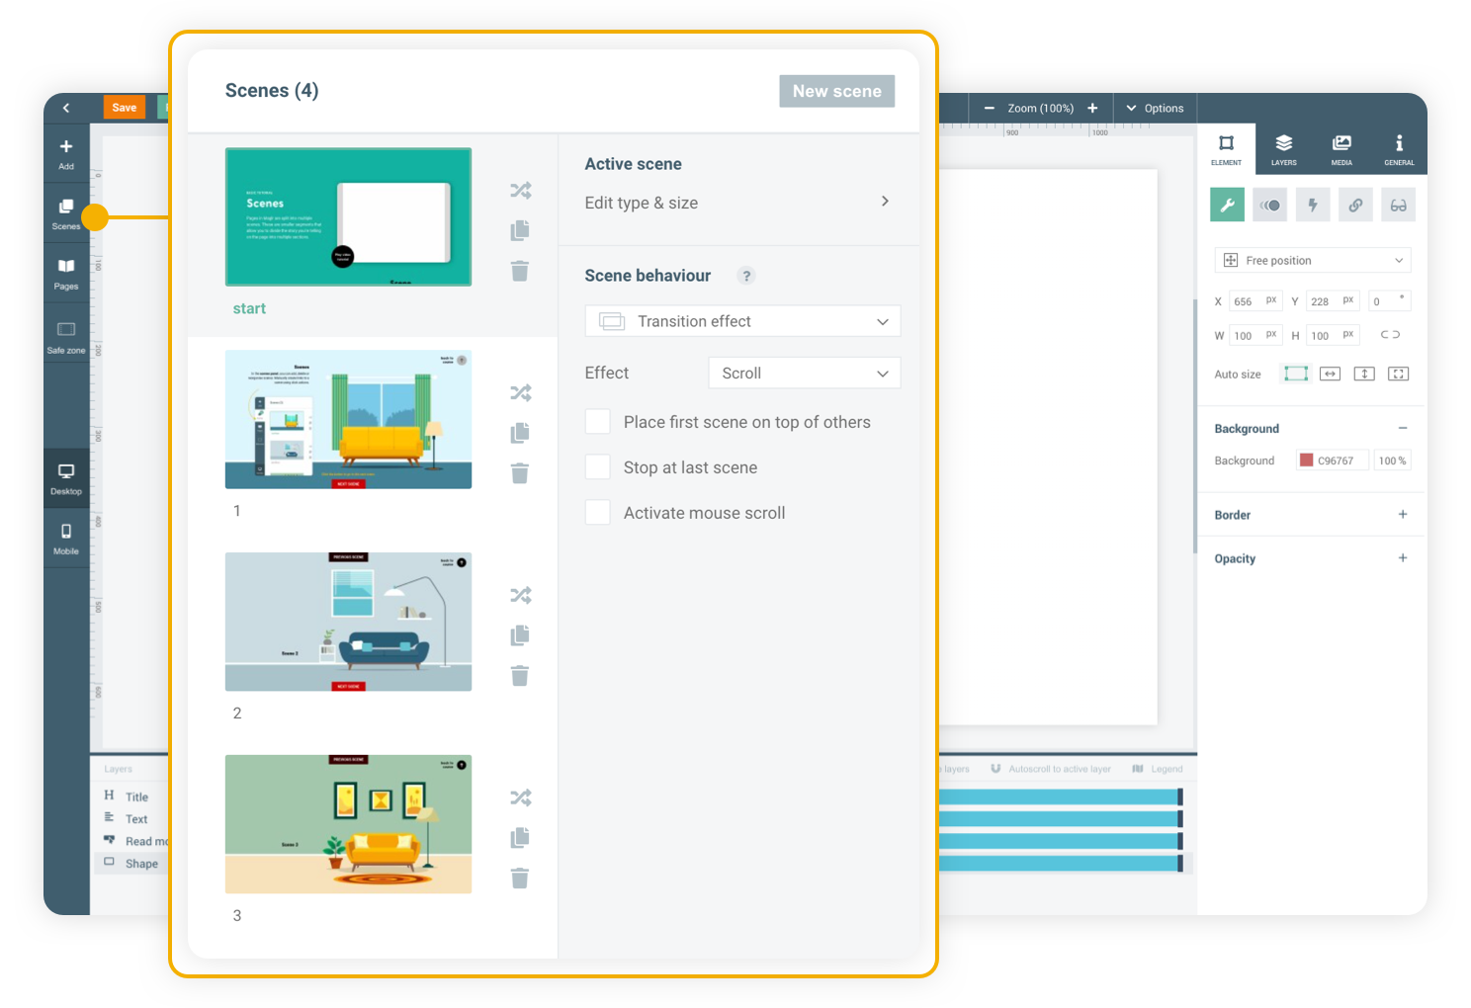Open the Media tab
The image size is (1471, 1008).
[x=1341, y=149]
